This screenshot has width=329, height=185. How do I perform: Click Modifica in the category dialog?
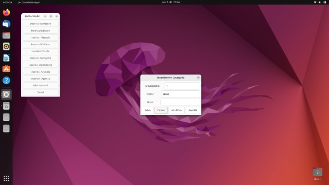(176, 110)
